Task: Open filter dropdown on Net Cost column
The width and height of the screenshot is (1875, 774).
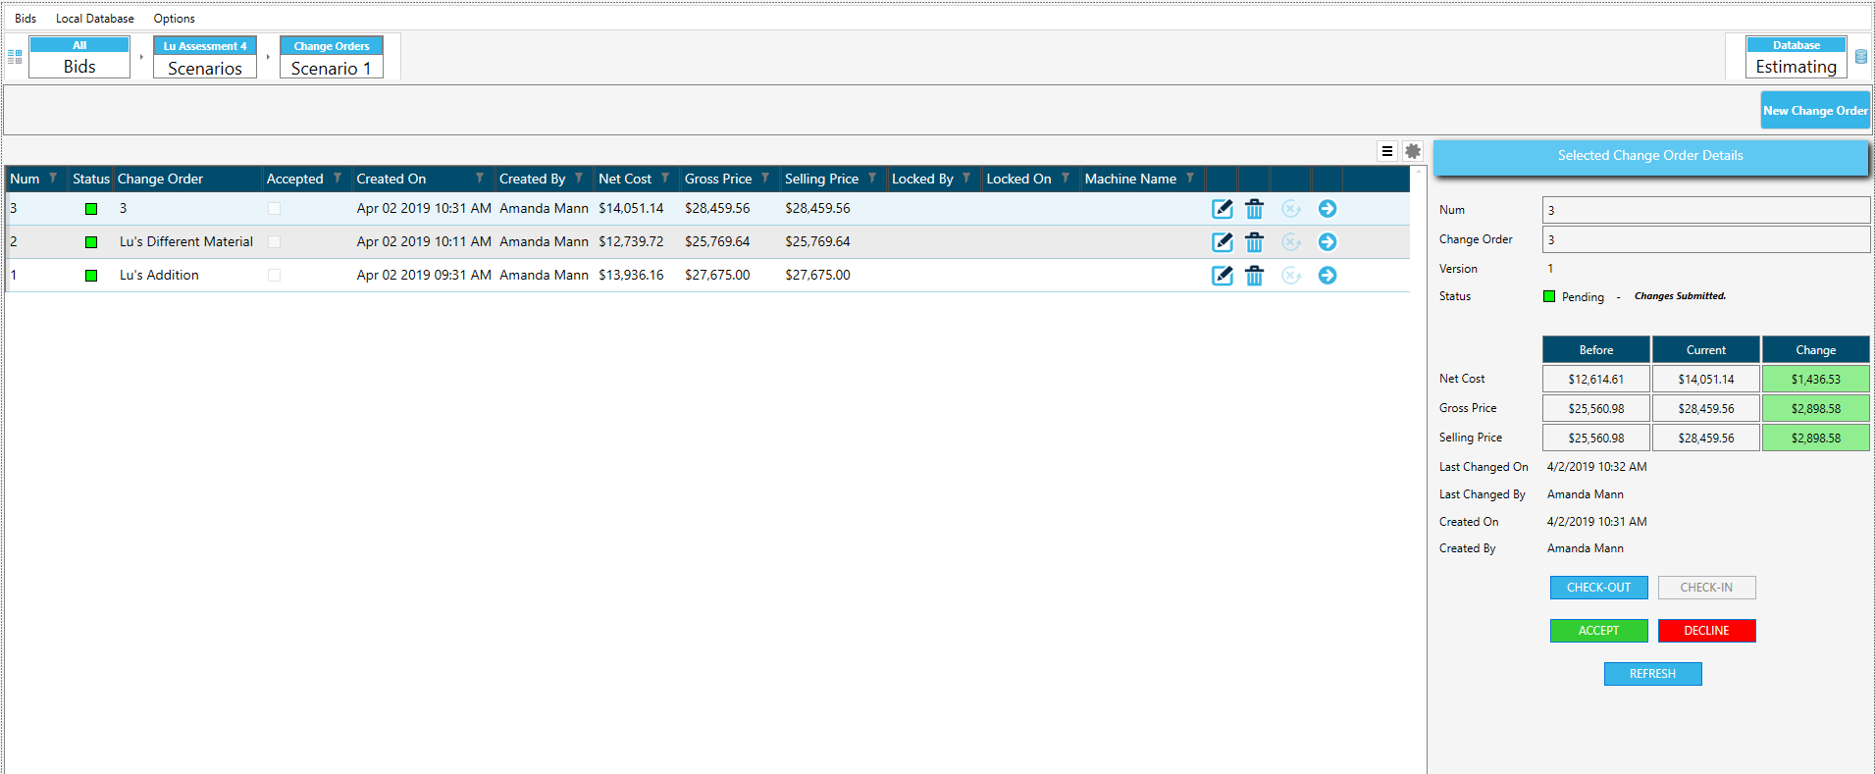Action: pos(665,179)
